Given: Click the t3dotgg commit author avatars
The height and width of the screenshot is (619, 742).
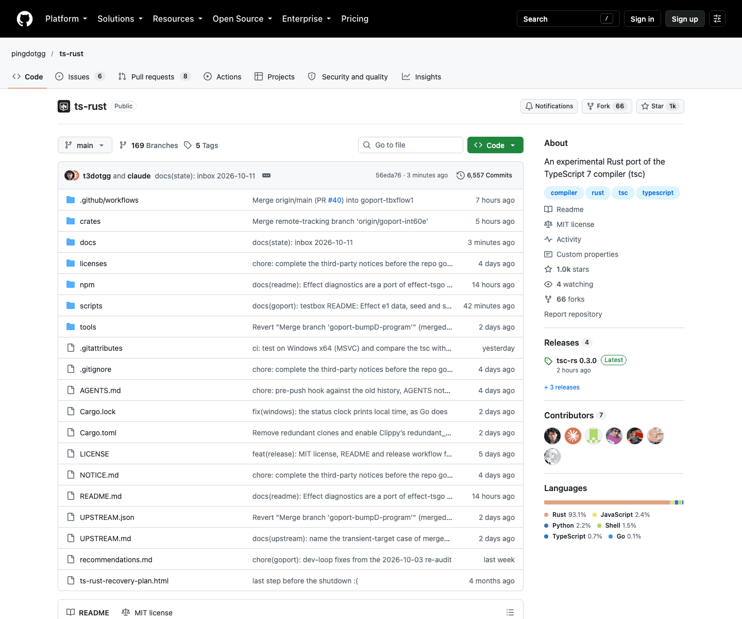Looking at the screenshot, I should coord(72,175).
